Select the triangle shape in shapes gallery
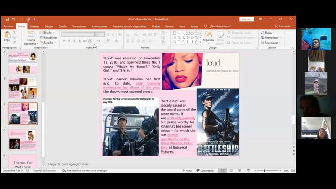This screenshot has height=189, width=336. 175,37
